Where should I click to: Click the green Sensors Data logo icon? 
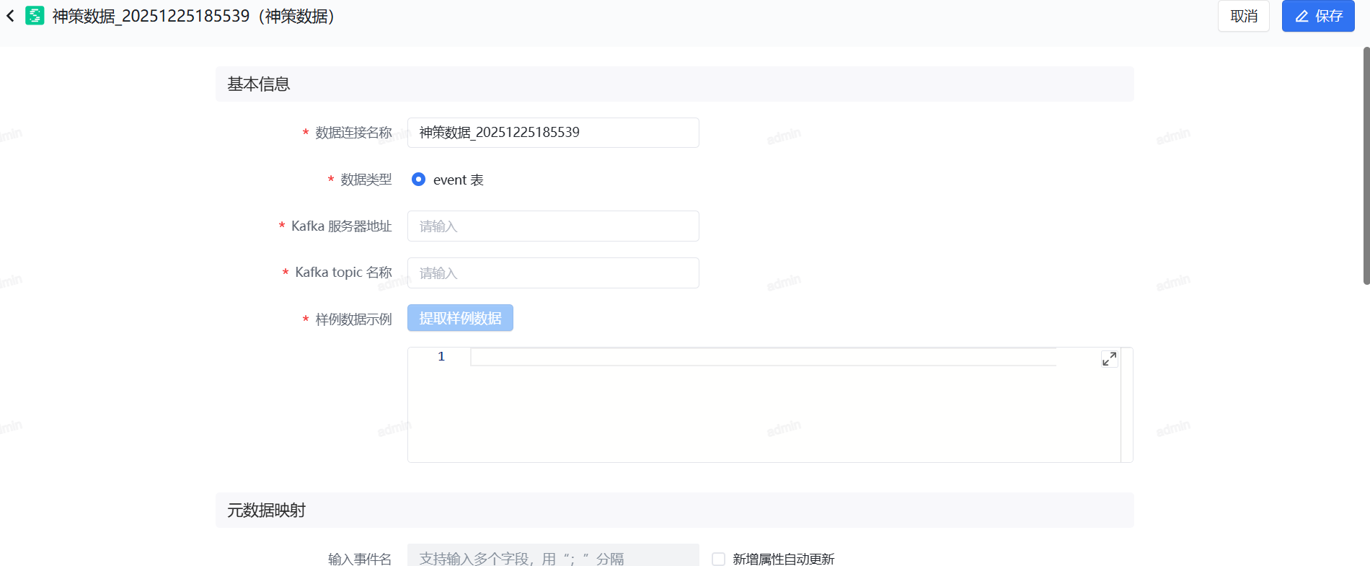click(35, 16)
